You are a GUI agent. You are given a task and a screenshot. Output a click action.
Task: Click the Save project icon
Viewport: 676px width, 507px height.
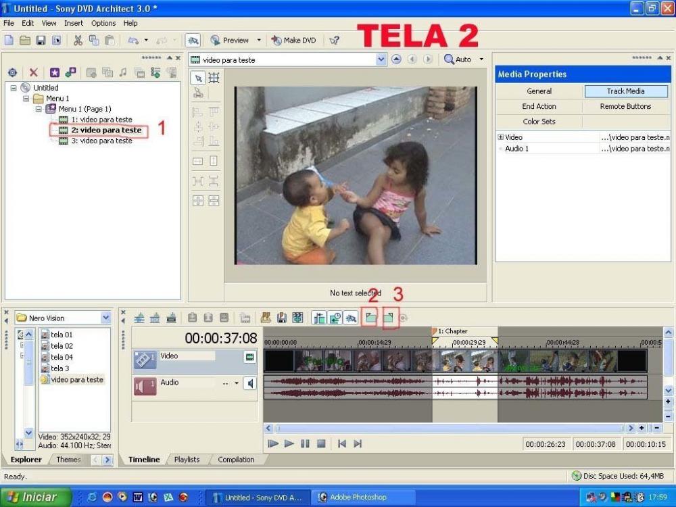pyautogui.click(x=41, y=41)
